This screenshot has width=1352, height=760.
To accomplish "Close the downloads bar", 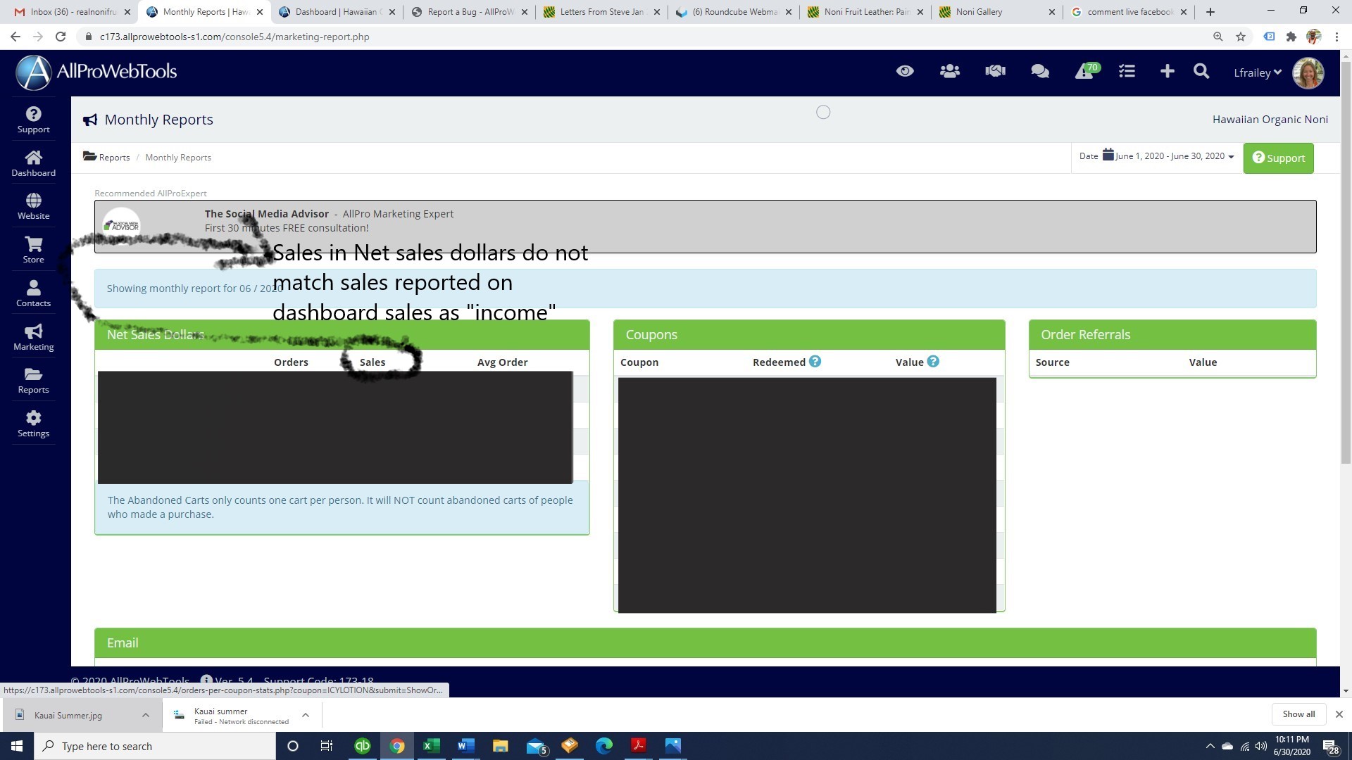I will coord(1339,714).
